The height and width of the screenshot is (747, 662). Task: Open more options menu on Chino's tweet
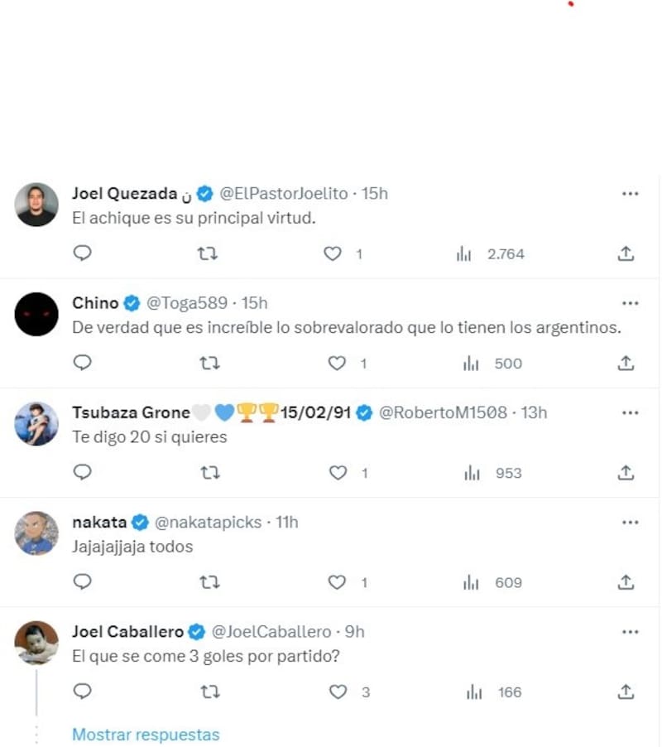tap(630, 303)
